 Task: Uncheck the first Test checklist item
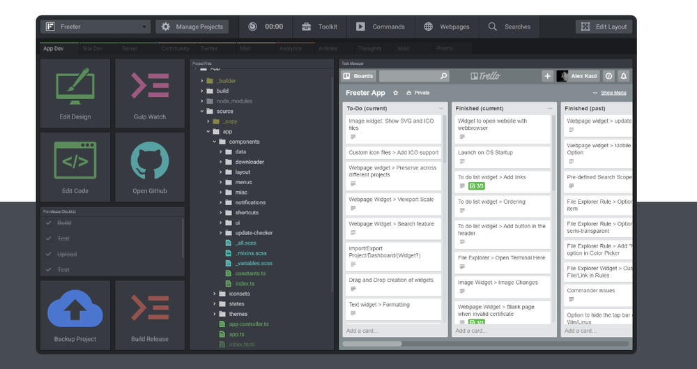coord(49,239)
